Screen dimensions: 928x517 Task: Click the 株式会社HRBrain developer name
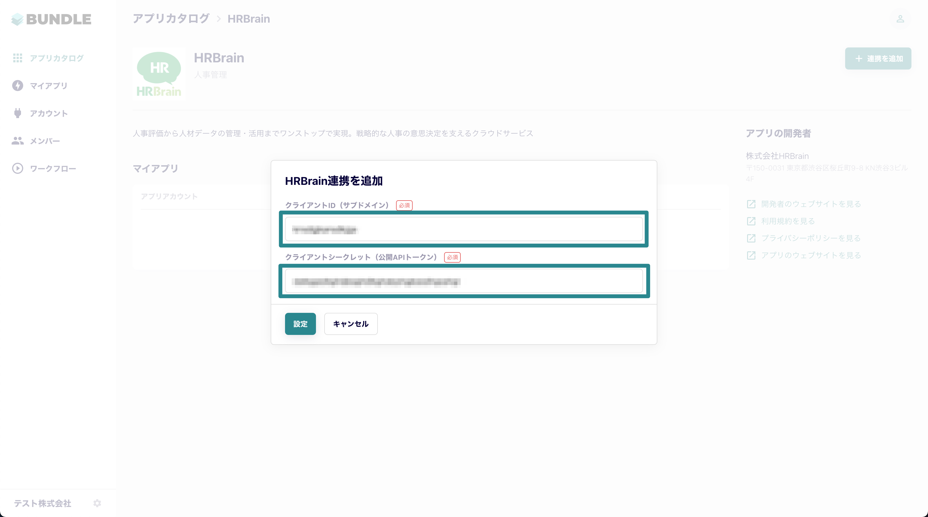[777, 156]
